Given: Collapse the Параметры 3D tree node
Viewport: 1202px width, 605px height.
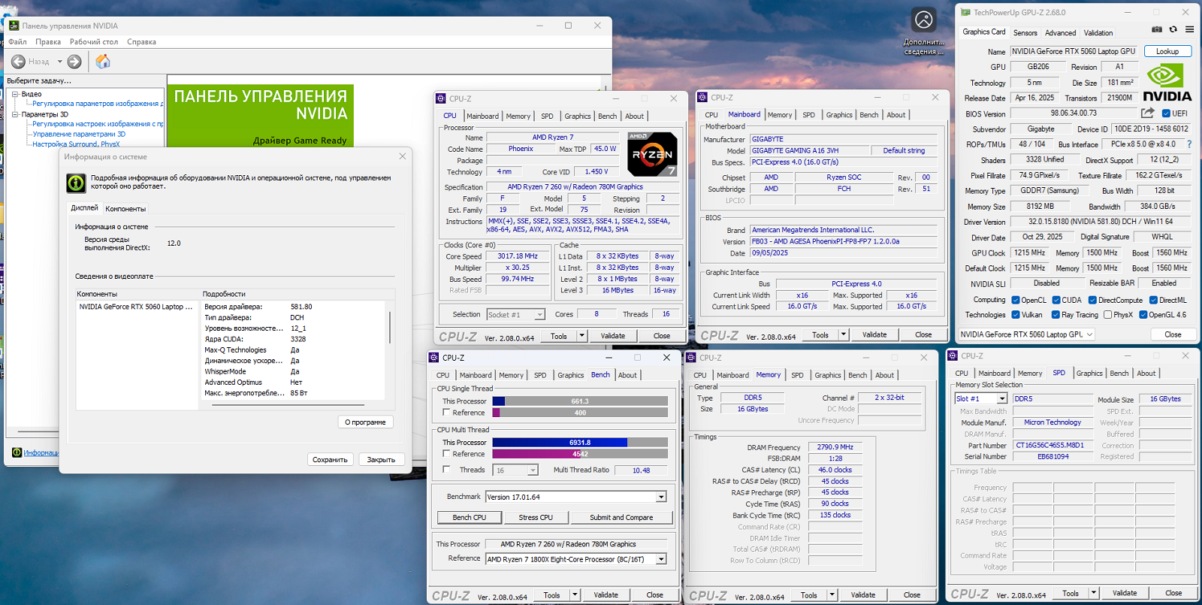Looking at the screenshot, I should (x=15, y=114).
